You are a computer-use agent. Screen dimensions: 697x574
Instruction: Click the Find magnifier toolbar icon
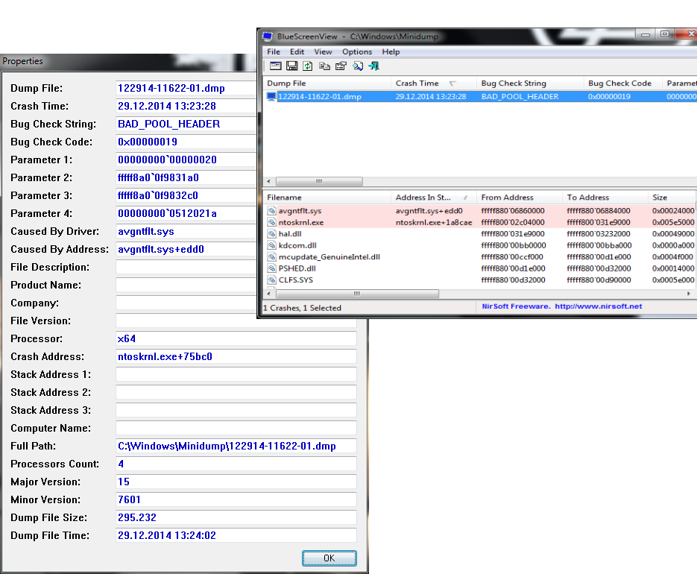pos(358,66)
